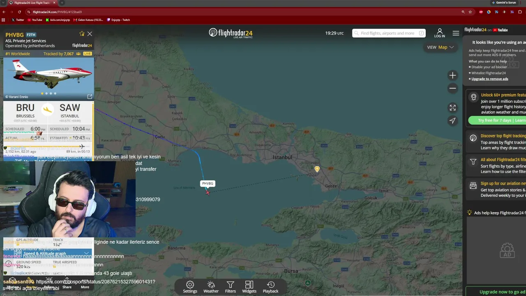Toggle fullscreen map mode
Screen dimensions: 526x296
pyautogui.click(x=452, y=108)
